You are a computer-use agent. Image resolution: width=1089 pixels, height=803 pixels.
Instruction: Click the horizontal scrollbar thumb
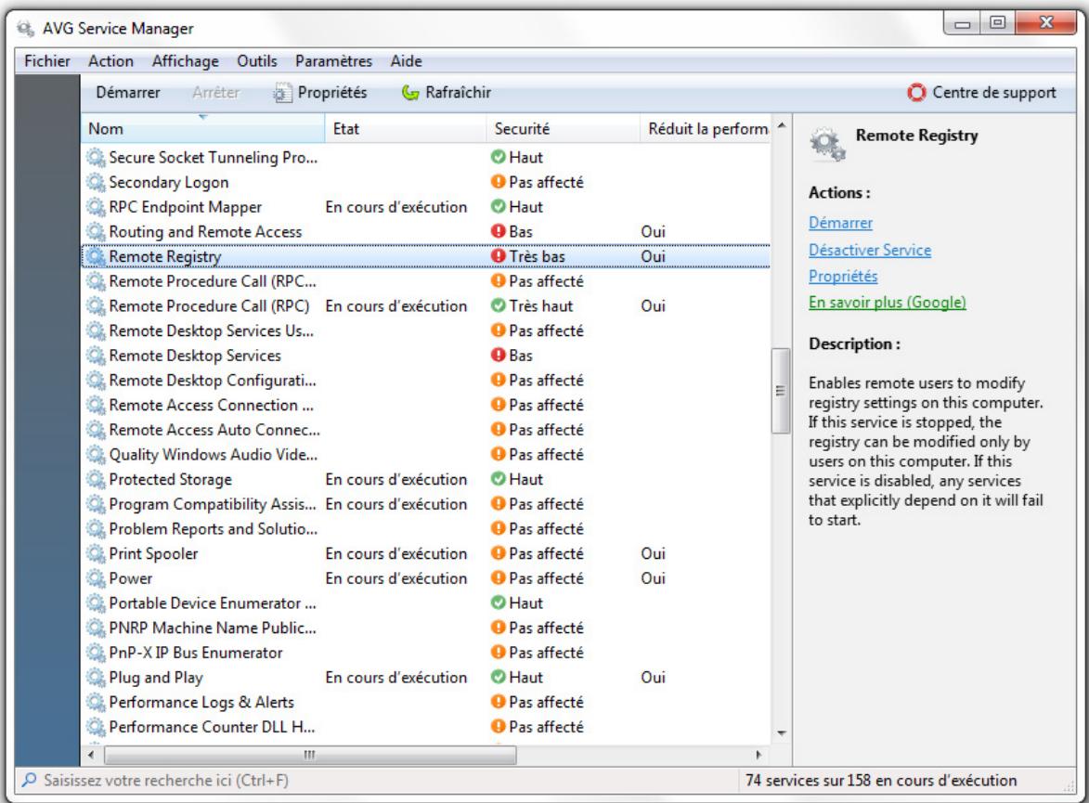coord(310,755)
